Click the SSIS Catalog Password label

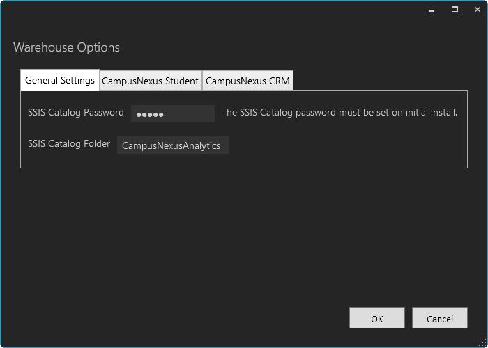coord(75,112)
